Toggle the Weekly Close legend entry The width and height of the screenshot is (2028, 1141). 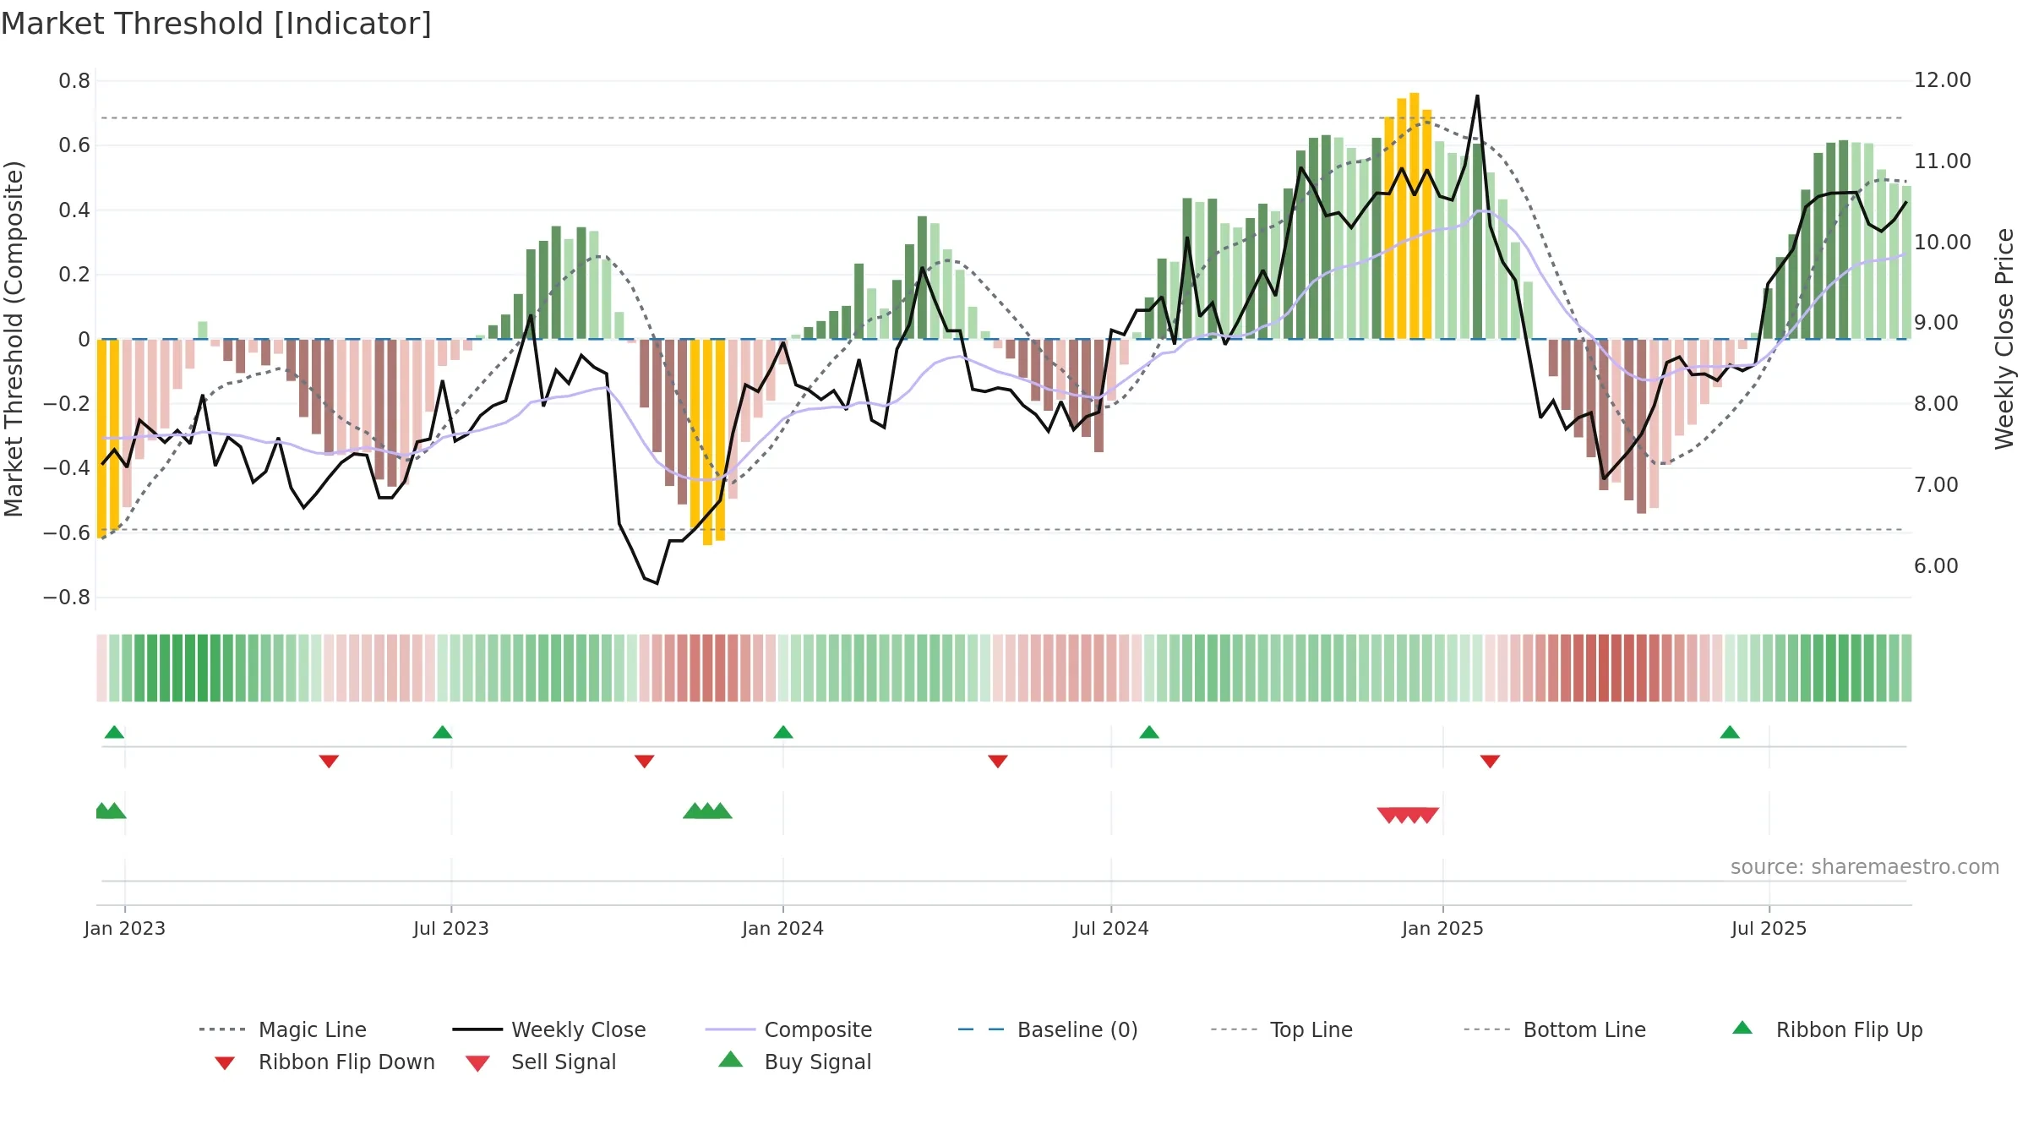[x=549, y=1029]
